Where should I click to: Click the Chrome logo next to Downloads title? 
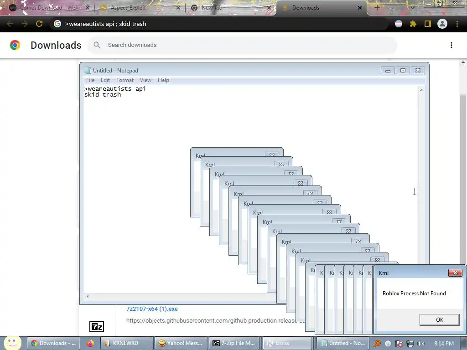pyautogui.click(x=15, y=45)
